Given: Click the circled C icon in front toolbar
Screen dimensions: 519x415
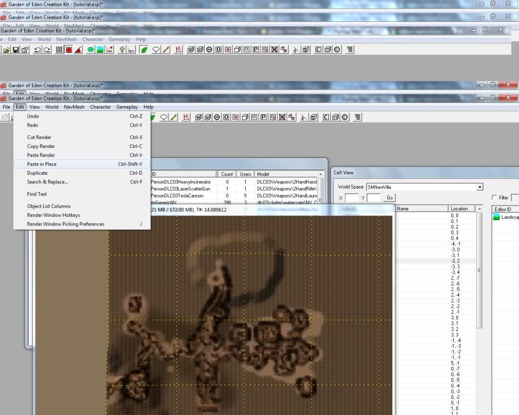Looking at the screenshot, I should pos(345,117).
